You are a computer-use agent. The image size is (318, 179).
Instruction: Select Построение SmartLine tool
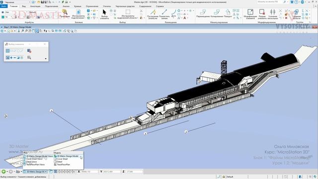153,14
